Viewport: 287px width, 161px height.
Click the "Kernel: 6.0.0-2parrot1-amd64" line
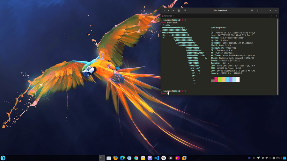(x=227, y=38)
